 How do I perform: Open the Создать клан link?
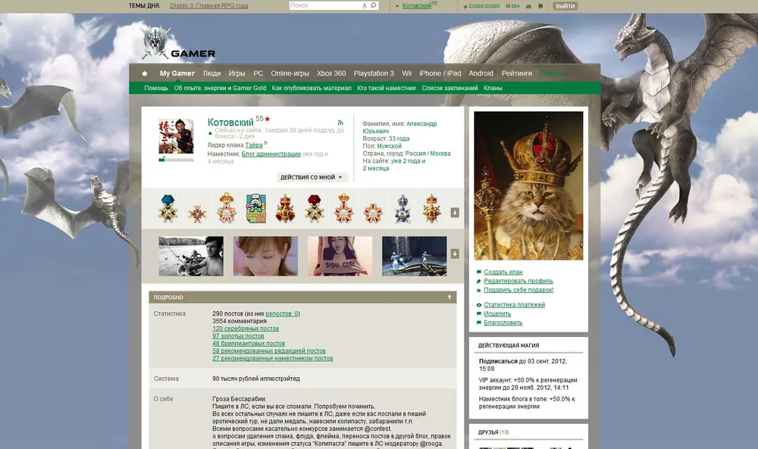(503, 272)
